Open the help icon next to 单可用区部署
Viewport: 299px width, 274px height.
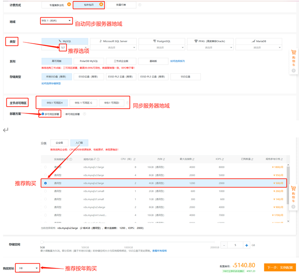(x=84, y=114)
